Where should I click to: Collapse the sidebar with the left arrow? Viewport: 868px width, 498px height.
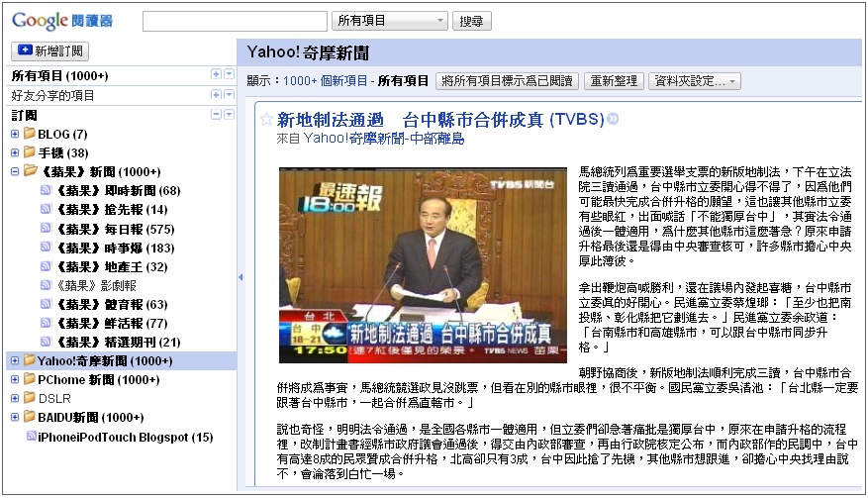(241, 277)
